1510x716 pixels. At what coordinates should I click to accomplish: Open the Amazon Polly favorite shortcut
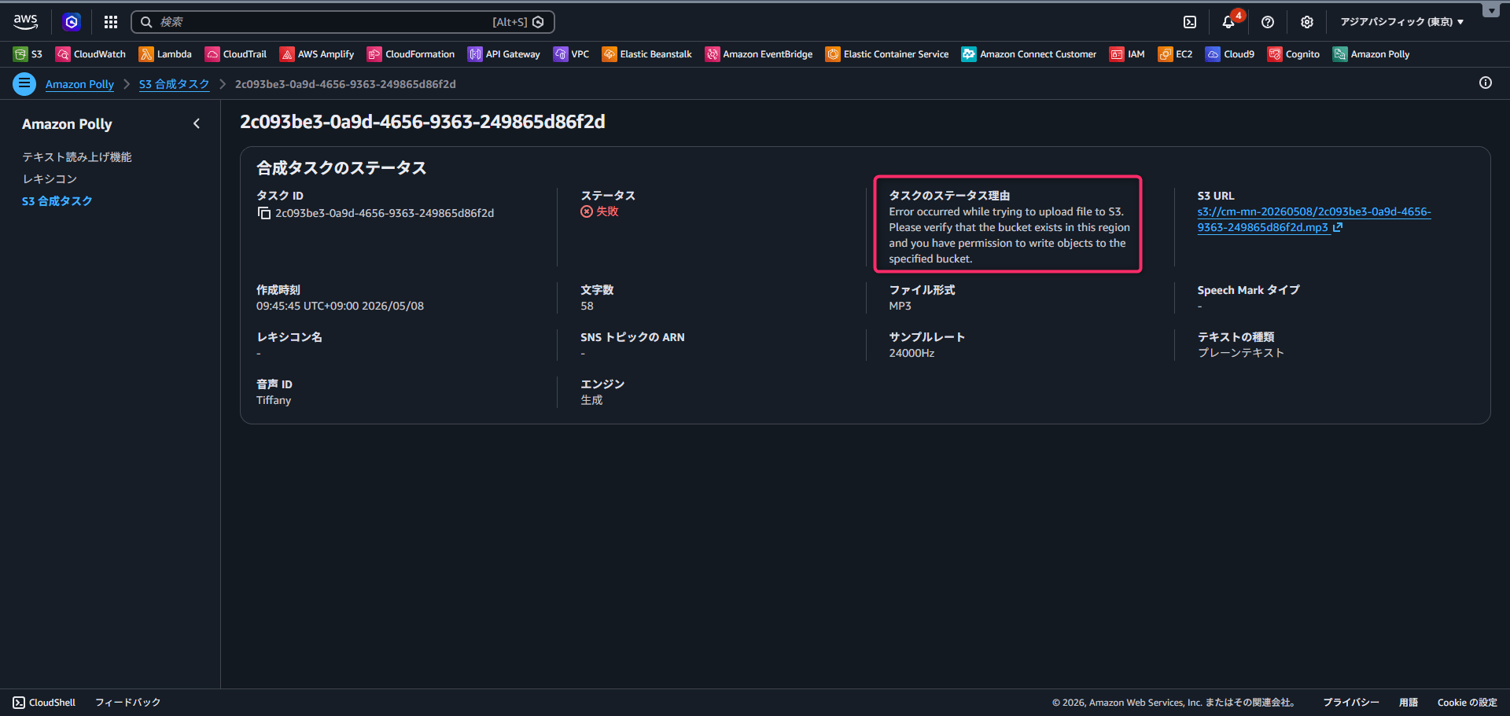coord(1371,54)
